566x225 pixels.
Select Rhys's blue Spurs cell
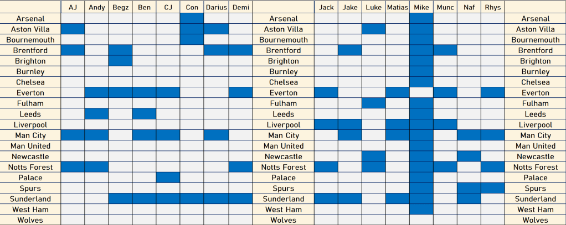point(492,188)
